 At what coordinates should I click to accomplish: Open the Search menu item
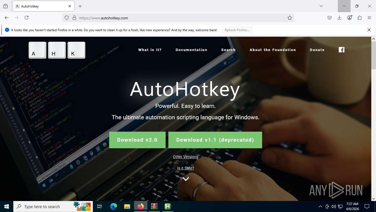click(228, 50)
